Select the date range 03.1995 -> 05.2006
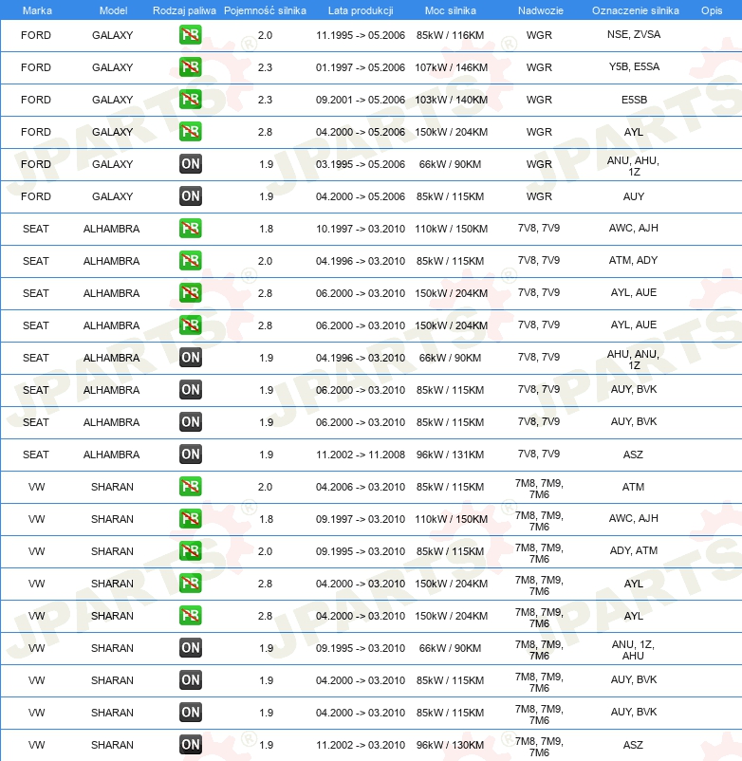The image size is (742, 761). tap(361, 164)
